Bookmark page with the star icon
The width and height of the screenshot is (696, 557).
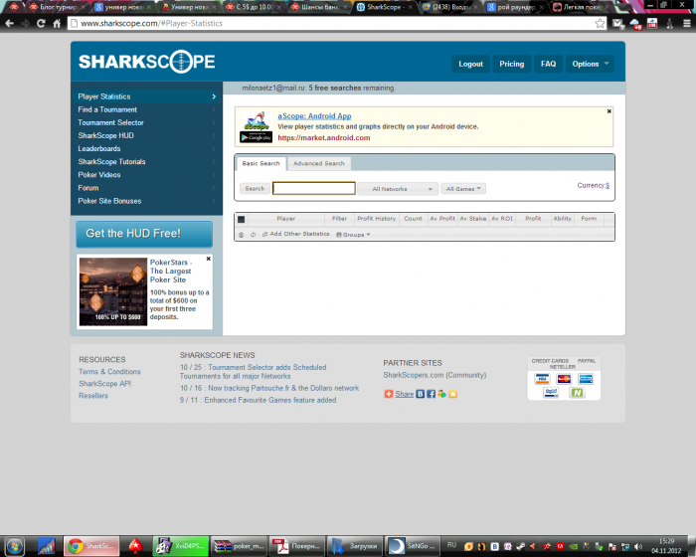click(600, 24)
